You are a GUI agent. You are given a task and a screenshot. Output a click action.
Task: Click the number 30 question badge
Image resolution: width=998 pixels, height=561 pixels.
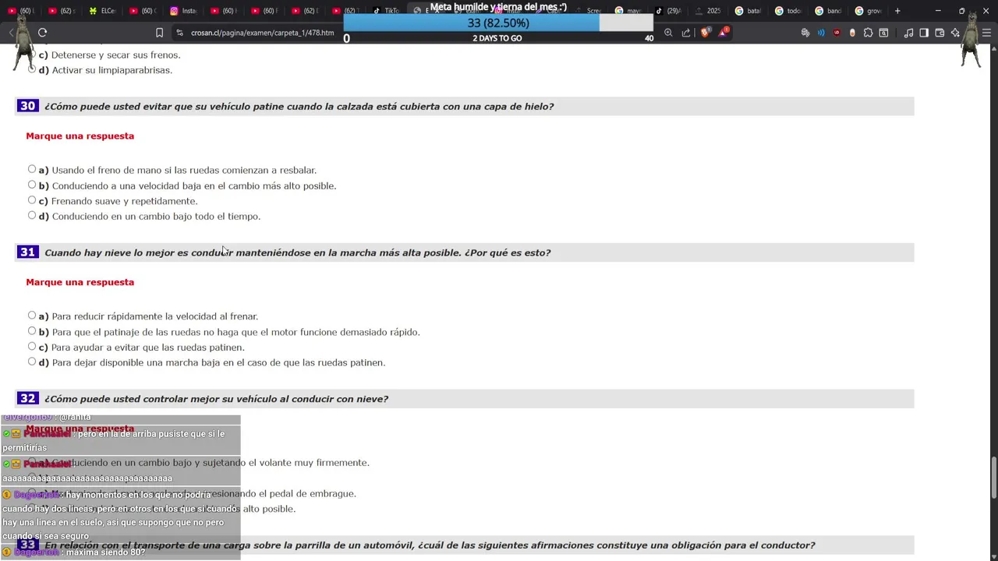pos(27,106)
